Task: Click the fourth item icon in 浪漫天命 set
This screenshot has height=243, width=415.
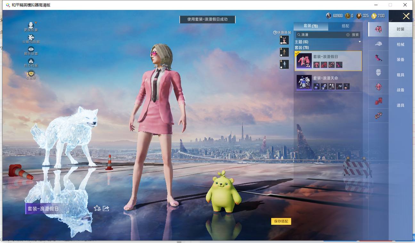Action: click(339, 86)
